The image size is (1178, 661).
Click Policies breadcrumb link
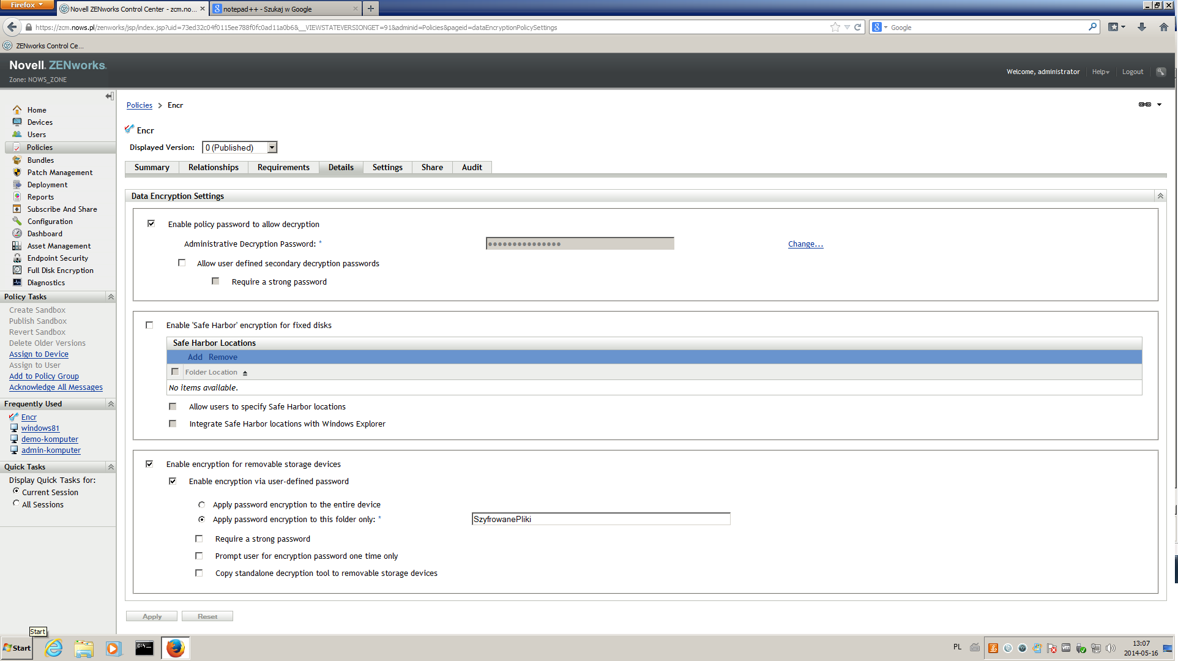point(140,105)
